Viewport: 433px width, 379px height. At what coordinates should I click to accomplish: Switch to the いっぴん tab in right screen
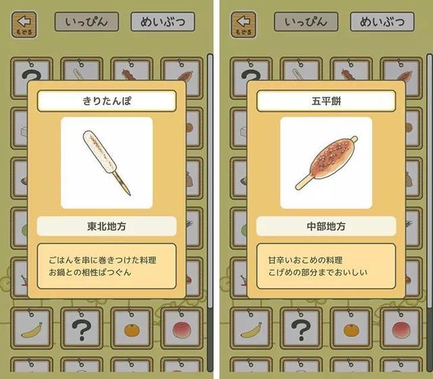coord(306,22)
